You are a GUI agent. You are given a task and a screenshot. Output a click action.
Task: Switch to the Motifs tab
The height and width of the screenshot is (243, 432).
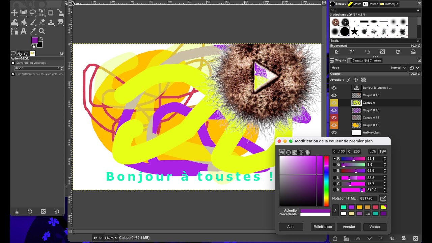click(x=355, y=4)
